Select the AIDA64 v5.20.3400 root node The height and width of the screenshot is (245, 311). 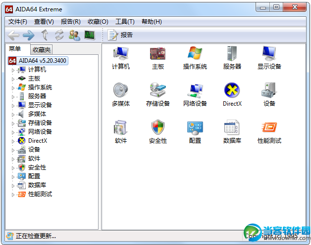[38, 61]
